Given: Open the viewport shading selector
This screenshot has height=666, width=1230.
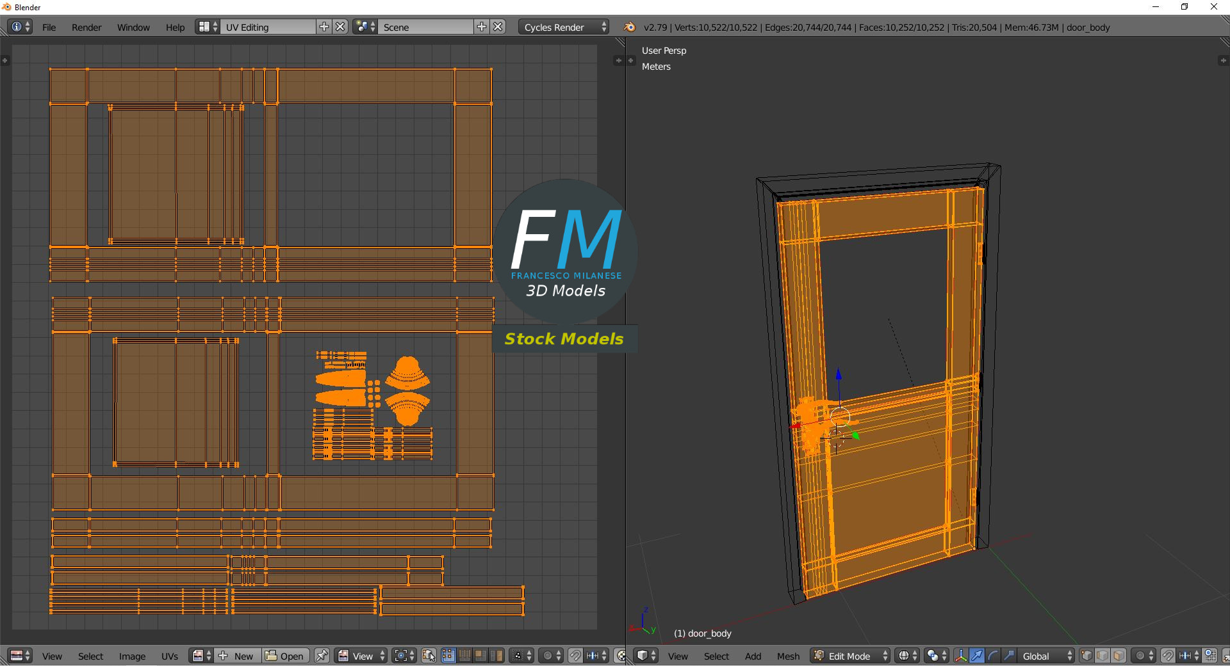Looking at the screenshot, I should [x=907, y=656].
